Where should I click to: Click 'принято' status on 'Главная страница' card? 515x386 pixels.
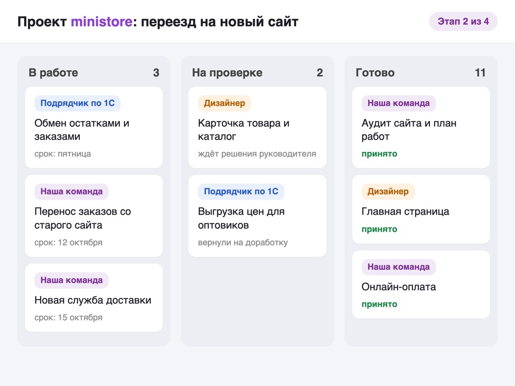pos(380,229)
